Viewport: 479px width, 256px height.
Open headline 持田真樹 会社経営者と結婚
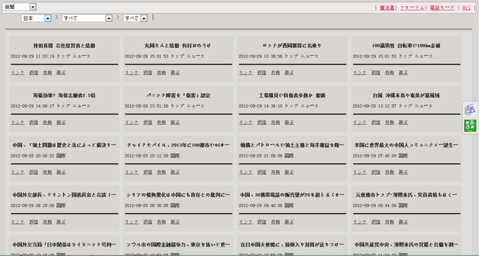64,45
